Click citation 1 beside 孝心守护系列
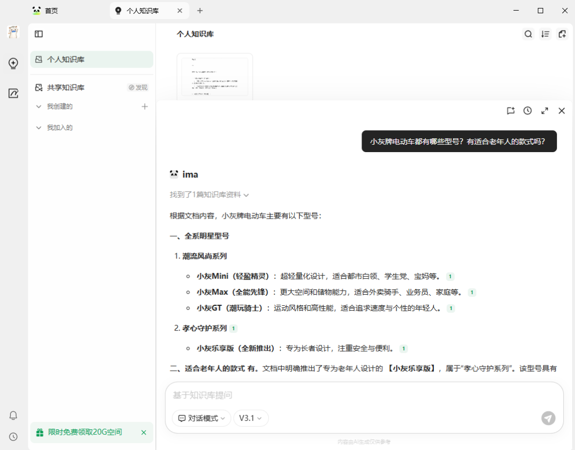The image size is (575, 450). [x=233, y=329]
